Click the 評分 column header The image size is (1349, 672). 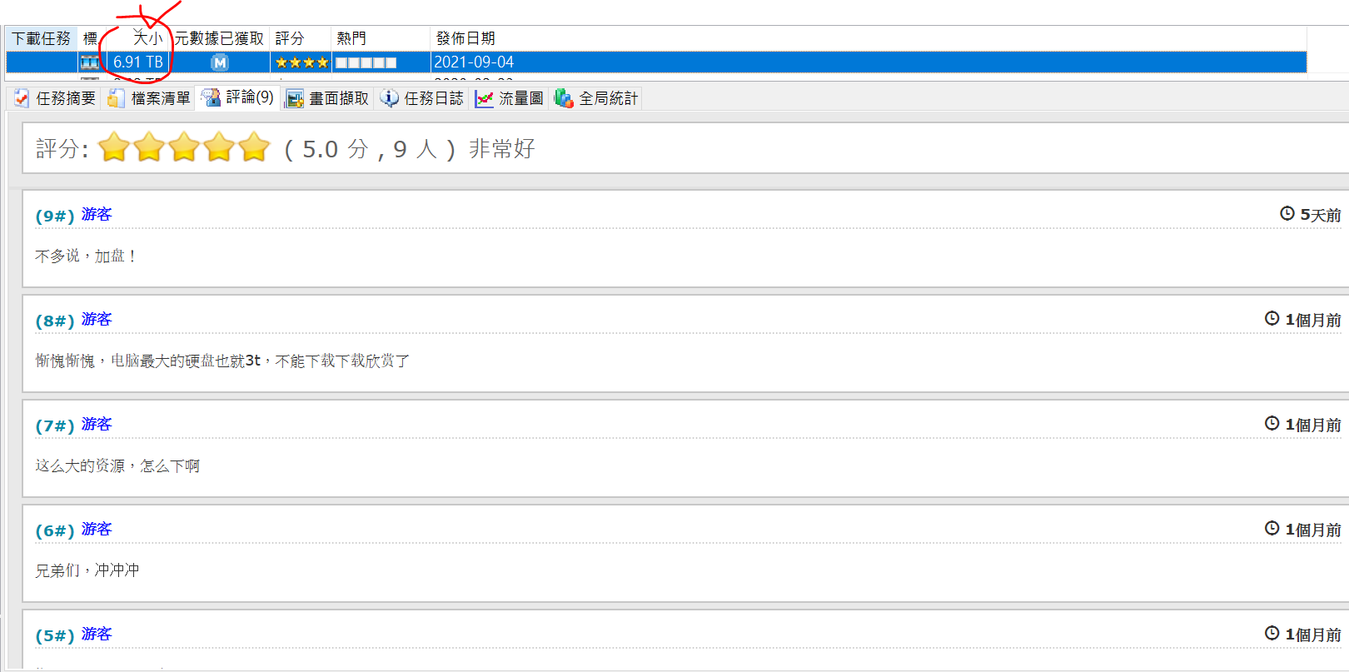(290, 38)
